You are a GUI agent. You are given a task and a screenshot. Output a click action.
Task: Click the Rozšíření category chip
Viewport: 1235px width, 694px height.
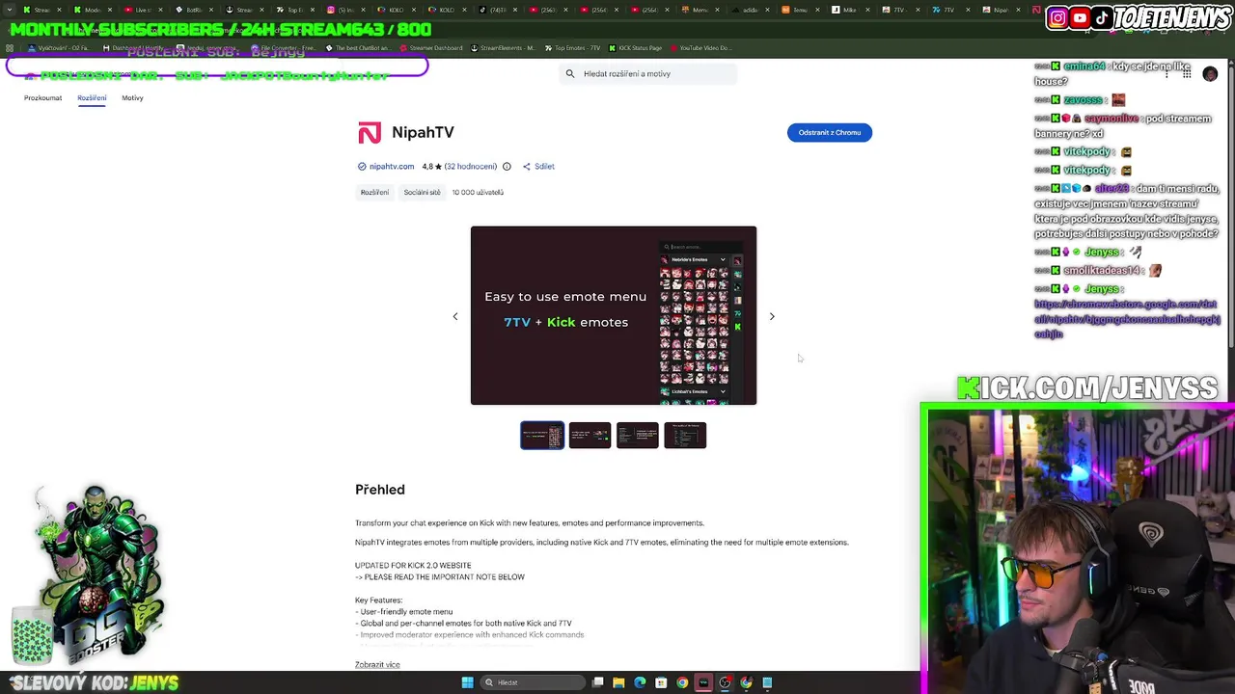click(x=374, y=193)
